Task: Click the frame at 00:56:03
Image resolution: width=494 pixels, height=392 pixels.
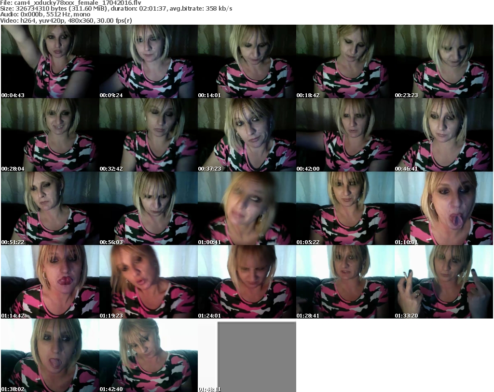Action: [x=149, y=208]
